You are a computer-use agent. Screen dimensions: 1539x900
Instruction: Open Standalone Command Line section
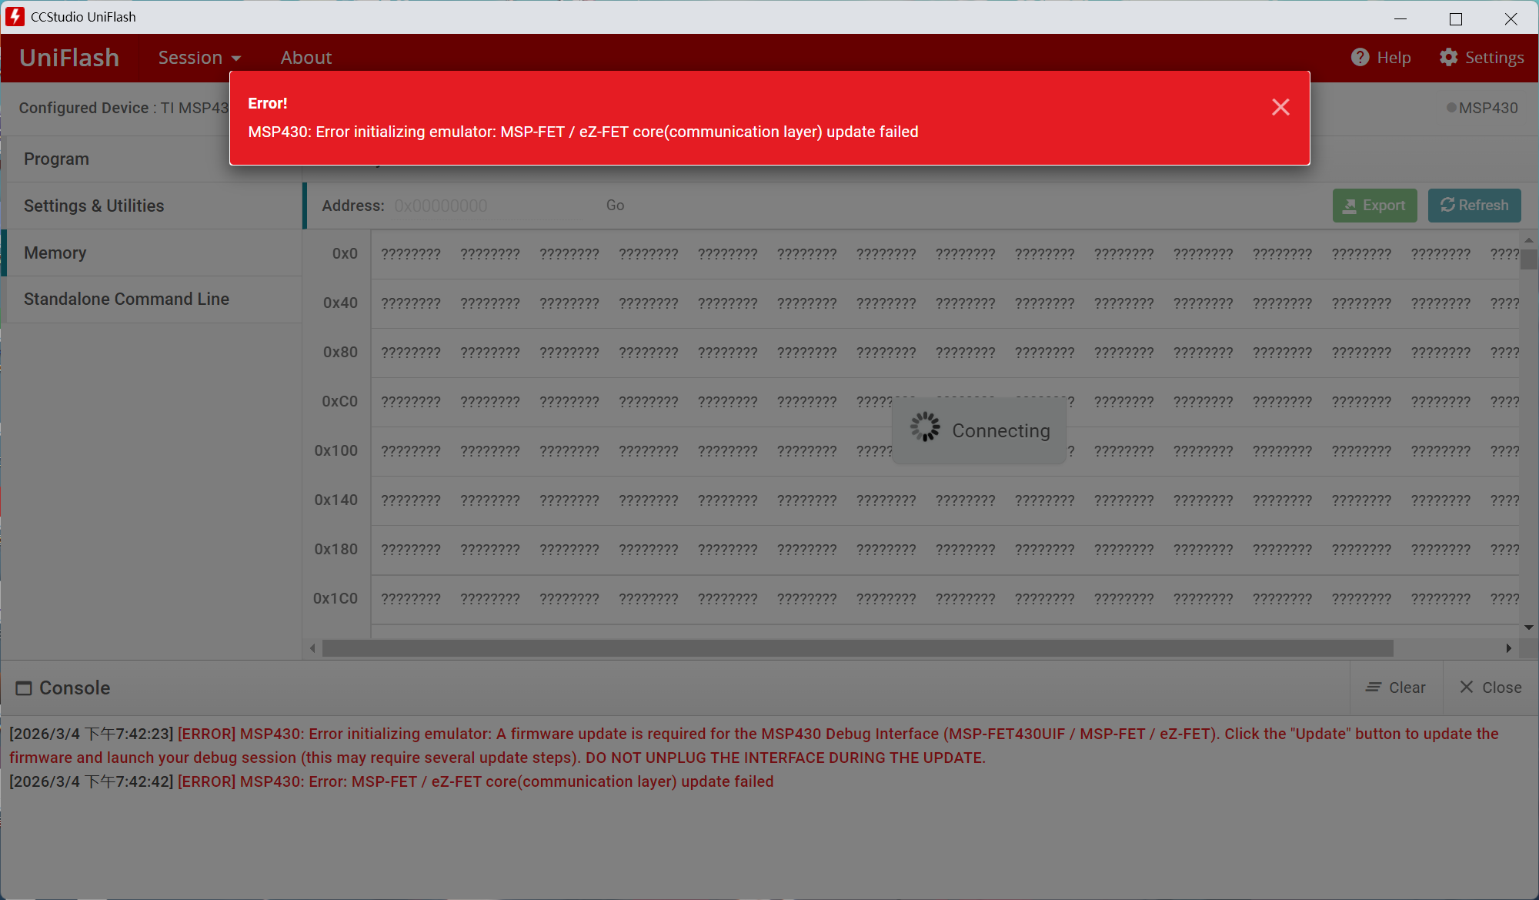coord(126,299)
